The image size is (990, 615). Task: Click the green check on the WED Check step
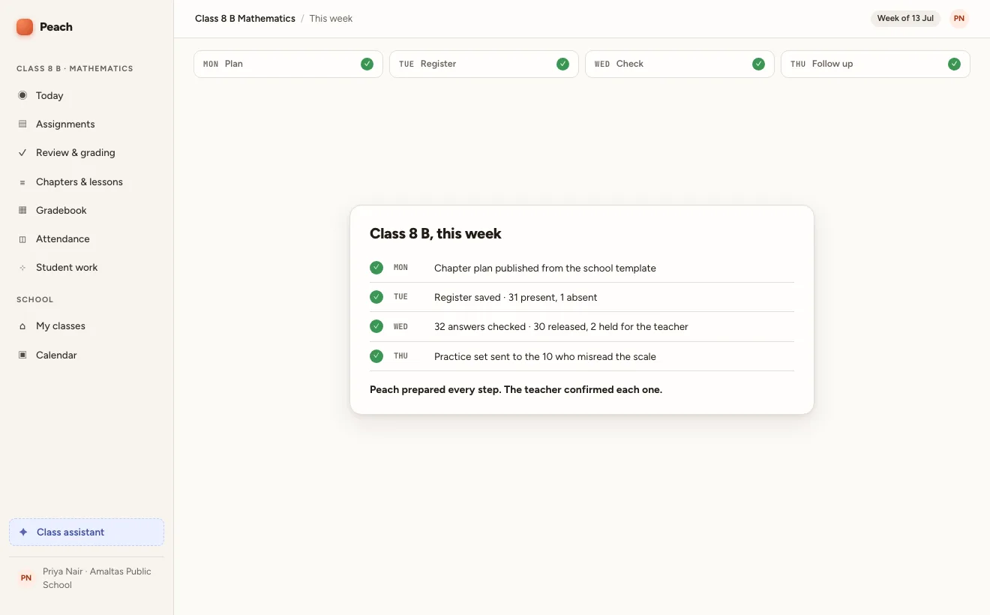pyautogui.click(x=758, y=64)
